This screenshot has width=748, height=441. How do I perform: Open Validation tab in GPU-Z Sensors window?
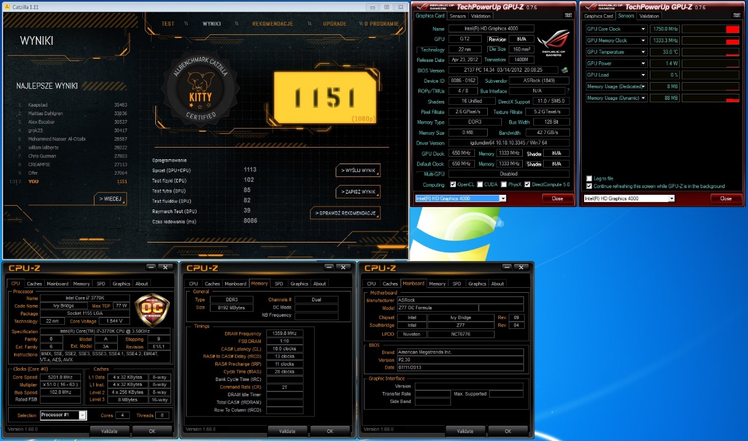[649, 16]
